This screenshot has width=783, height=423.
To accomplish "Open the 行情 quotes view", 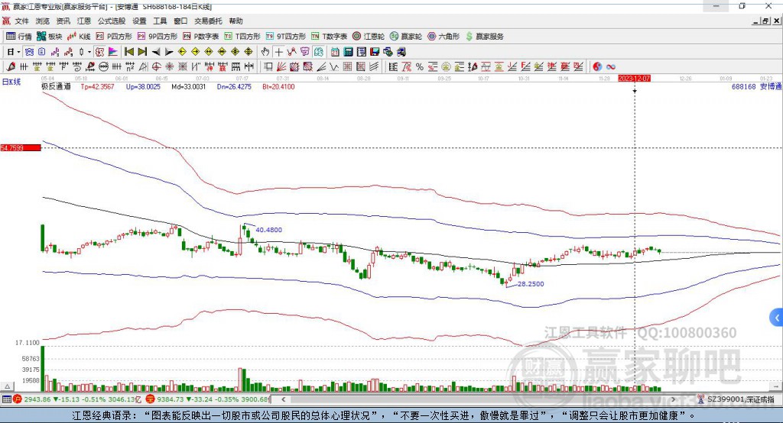I will coord(19,37).
